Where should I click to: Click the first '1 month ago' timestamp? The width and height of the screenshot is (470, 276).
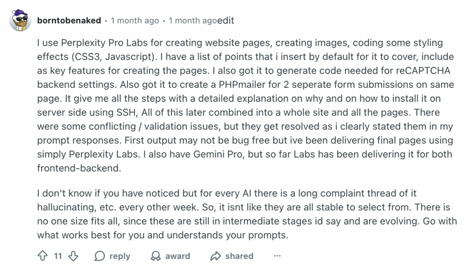pos(135,21)
